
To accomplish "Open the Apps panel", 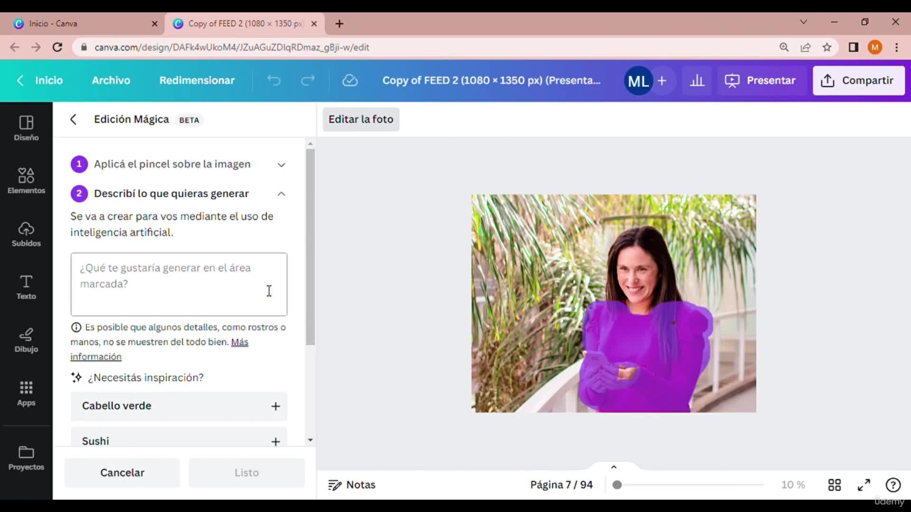I will 26,393.
